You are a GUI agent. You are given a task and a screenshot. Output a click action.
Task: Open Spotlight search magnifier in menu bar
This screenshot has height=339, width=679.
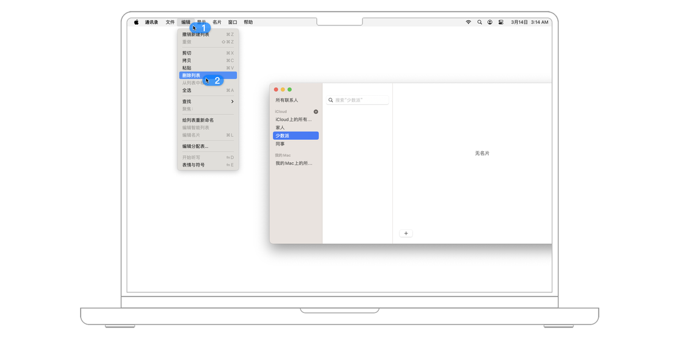(x=480, y=22)
